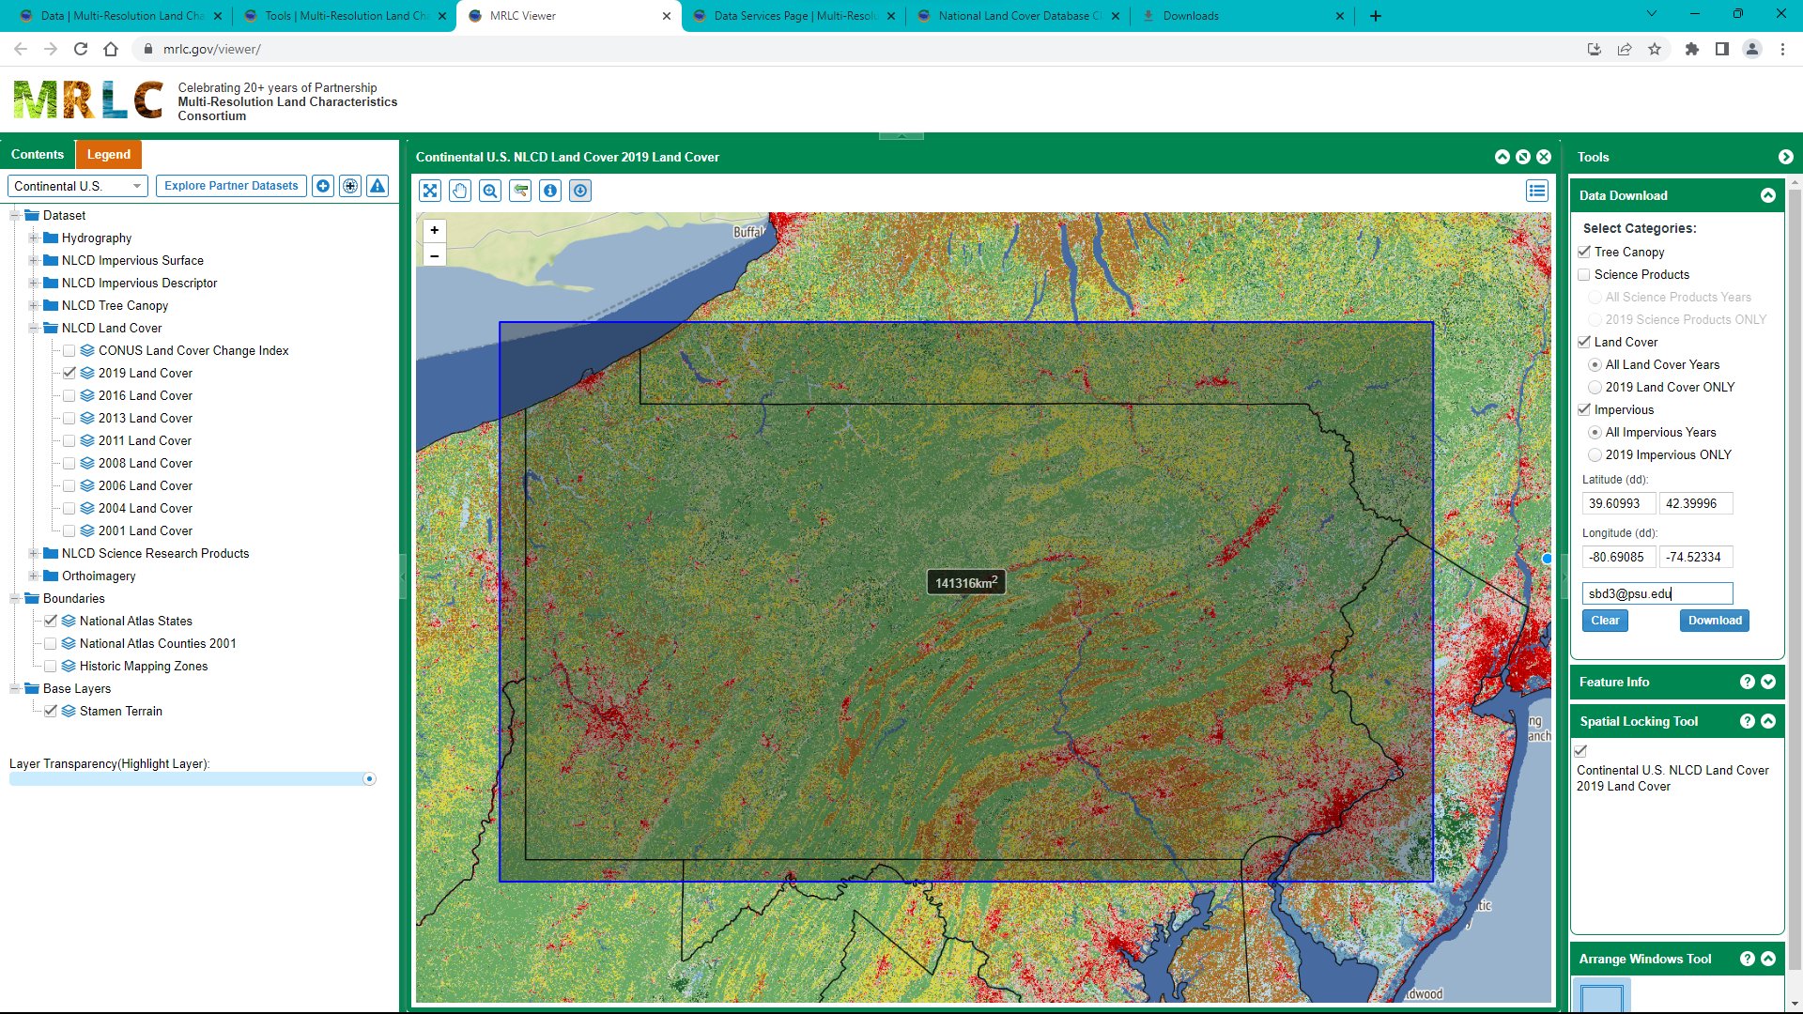Expand the NLCD Impervious Surface folder
The image size is (1803, 1014).
[x=34, y=260]
